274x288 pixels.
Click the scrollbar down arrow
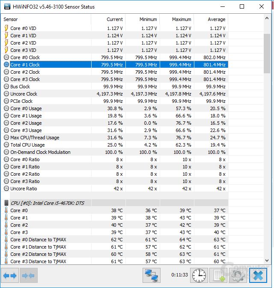pos(267,261)
